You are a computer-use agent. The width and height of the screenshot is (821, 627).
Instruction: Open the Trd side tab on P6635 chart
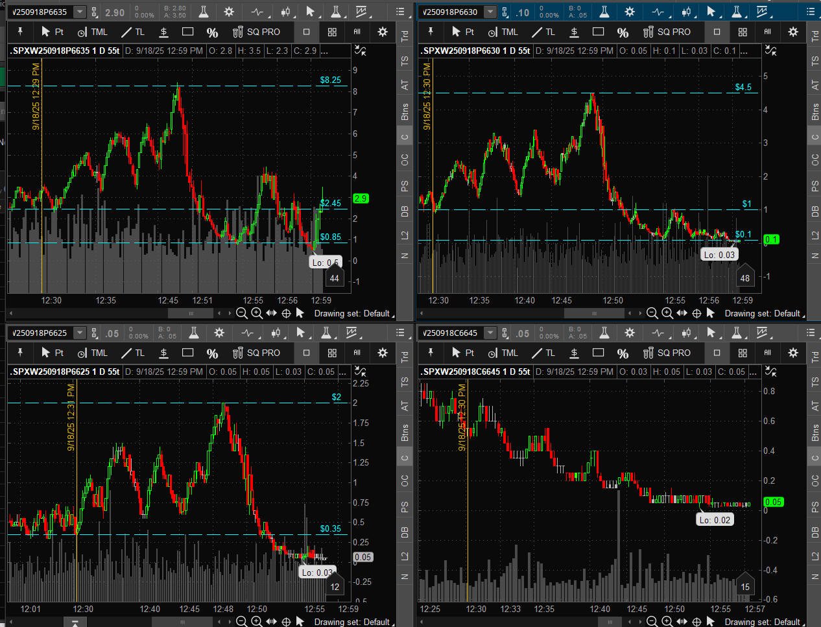(405, 36)
